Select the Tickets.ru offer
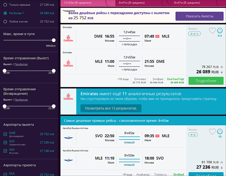 [x=160, y=174]
